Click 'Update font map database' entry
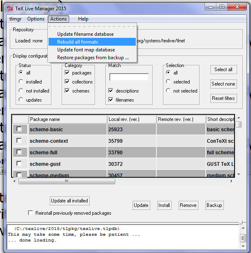 click(86, 50)
